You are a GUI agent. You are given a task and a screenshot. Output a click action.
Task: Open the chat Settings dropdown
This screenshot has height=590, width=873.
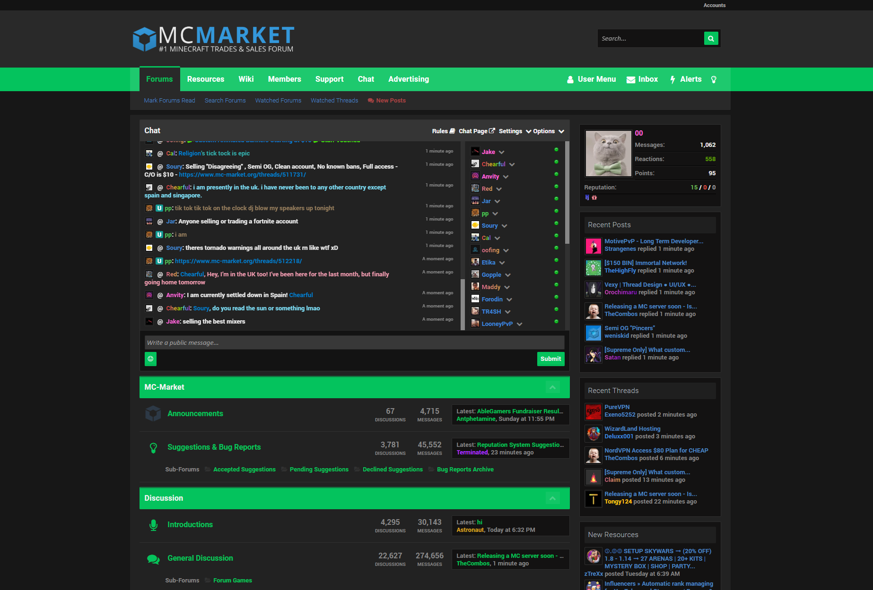pyautogui.click(x=515, y=131)
